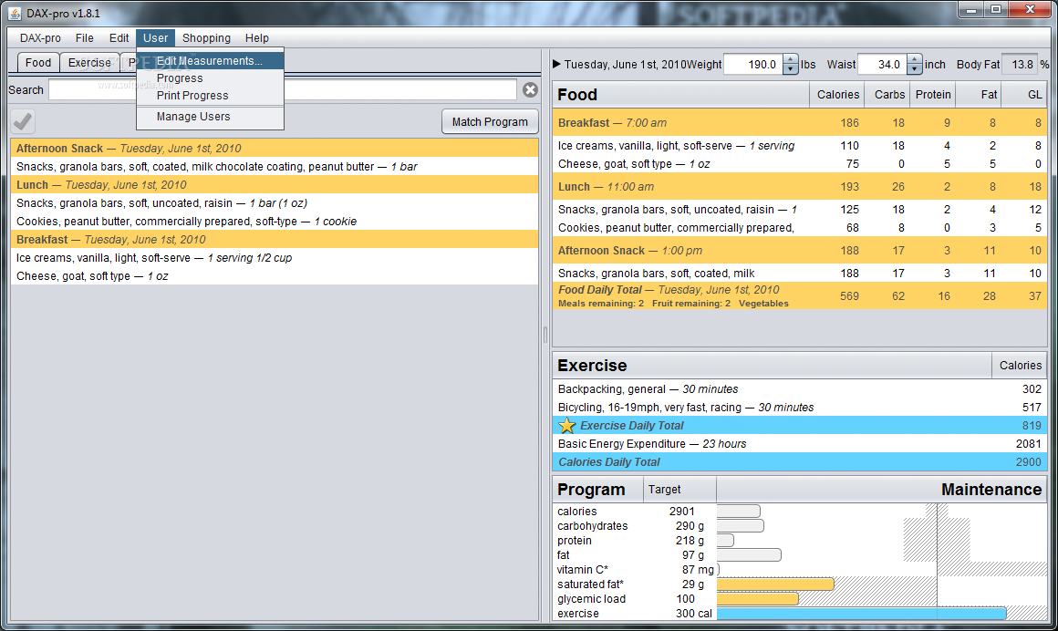Click the Maintenance program label
Viewport: 1058px width, 631px height.
pos(991,490)
